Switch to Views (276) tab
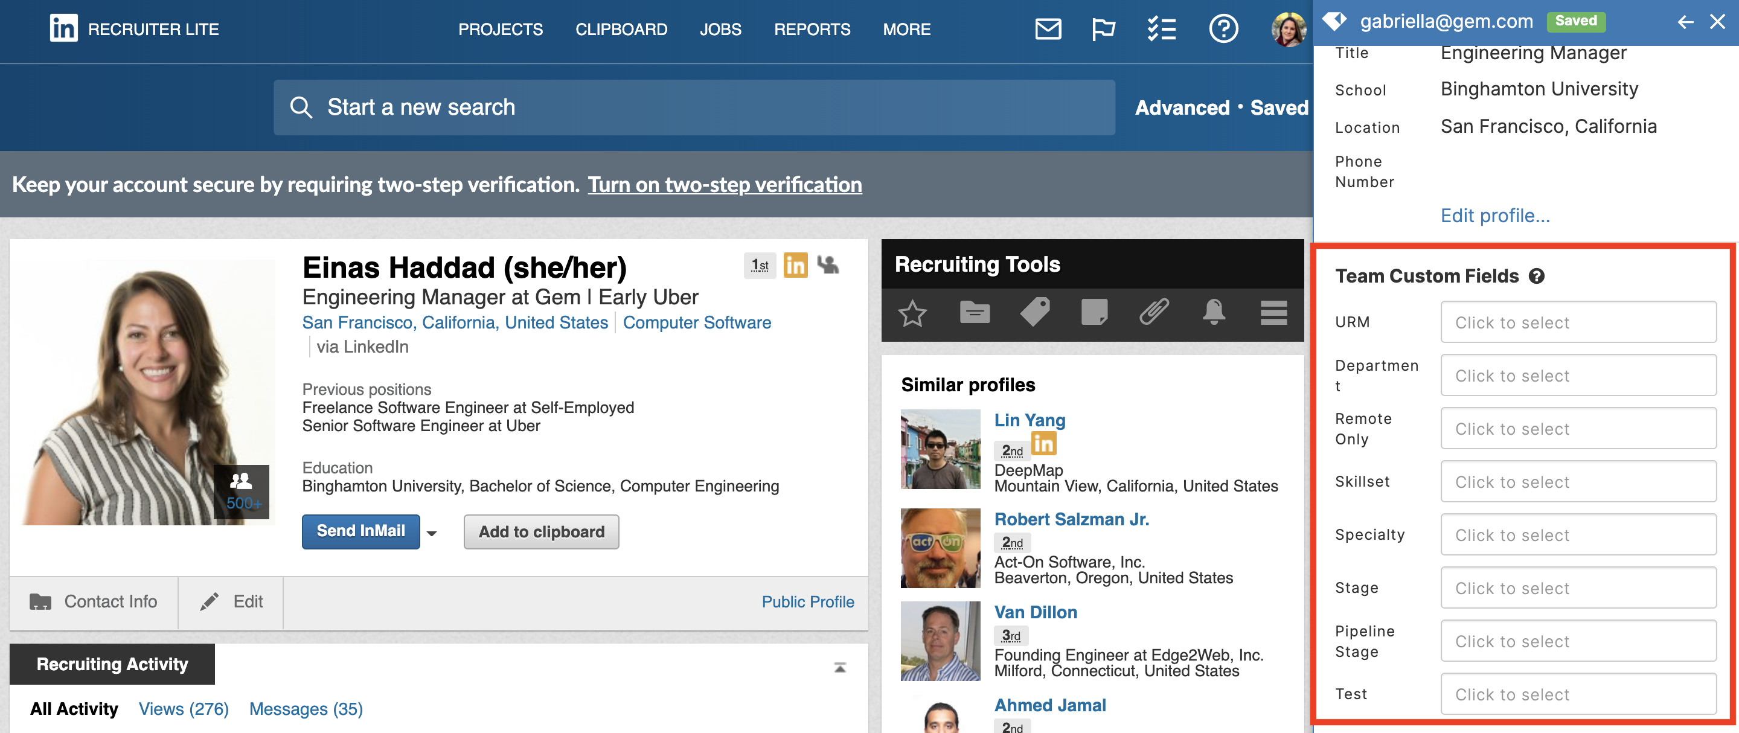Image resolution: width=1739 pixels, height=733 pixels. (184, 709)
